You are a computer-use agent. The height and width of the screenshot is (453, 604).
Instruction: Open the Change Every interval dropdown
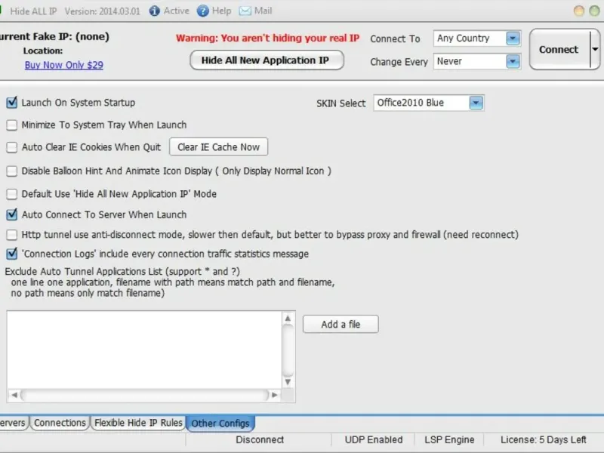[513, 61]
